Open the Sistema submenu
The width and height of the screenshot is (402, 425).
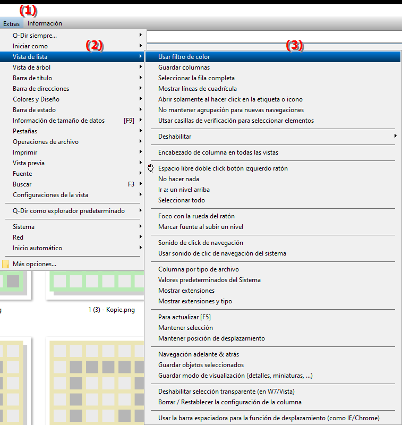(x=73, y=227)
